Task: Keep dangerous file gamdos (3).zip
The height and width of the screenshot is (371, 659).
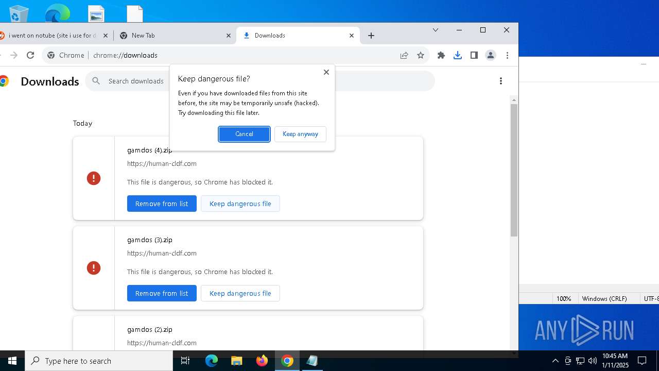Action: click(240, 293)
